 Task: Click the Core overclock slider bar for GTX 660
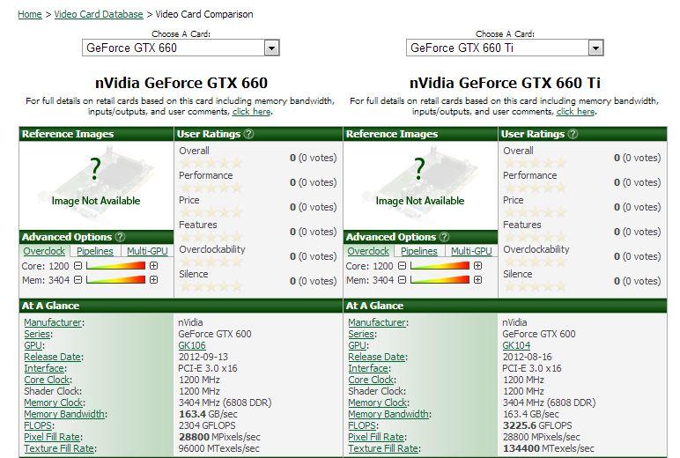[115, 265]
